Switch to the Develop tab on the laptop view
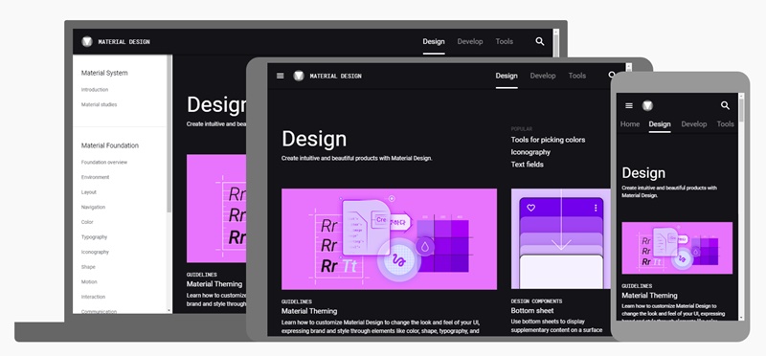Viewport: 766px width, 356px height. coord(470,41)
